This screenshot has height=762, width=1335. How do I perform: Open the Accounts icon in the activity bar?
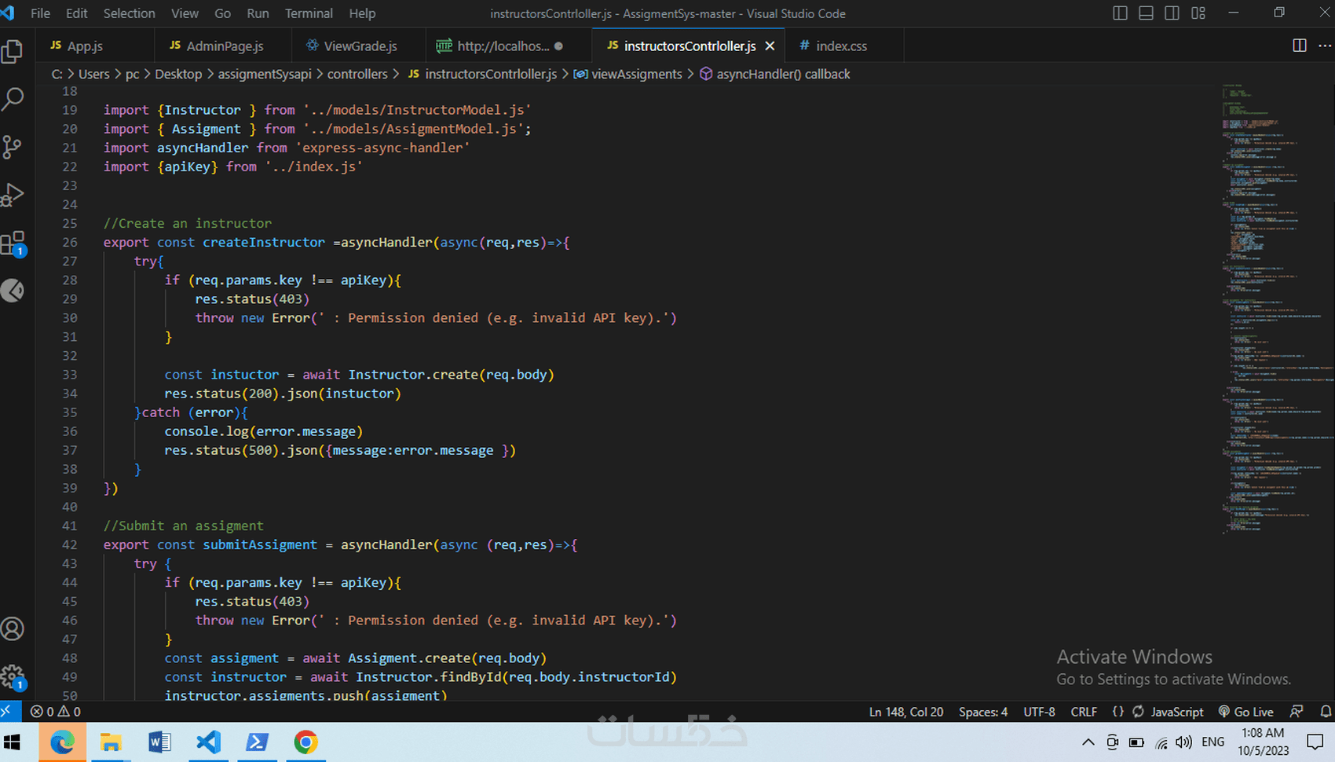pyautogui.click(x=13, y=628)
